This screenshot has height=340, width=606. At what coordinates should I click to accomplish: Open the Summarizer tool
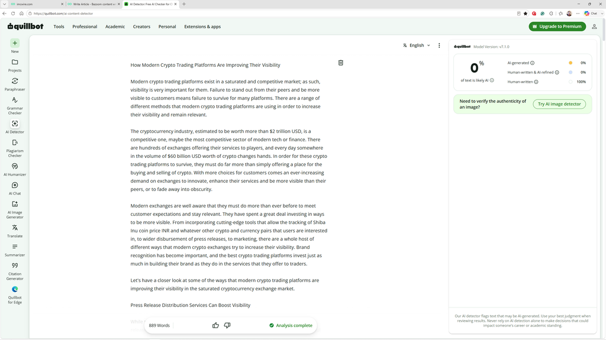15,250
